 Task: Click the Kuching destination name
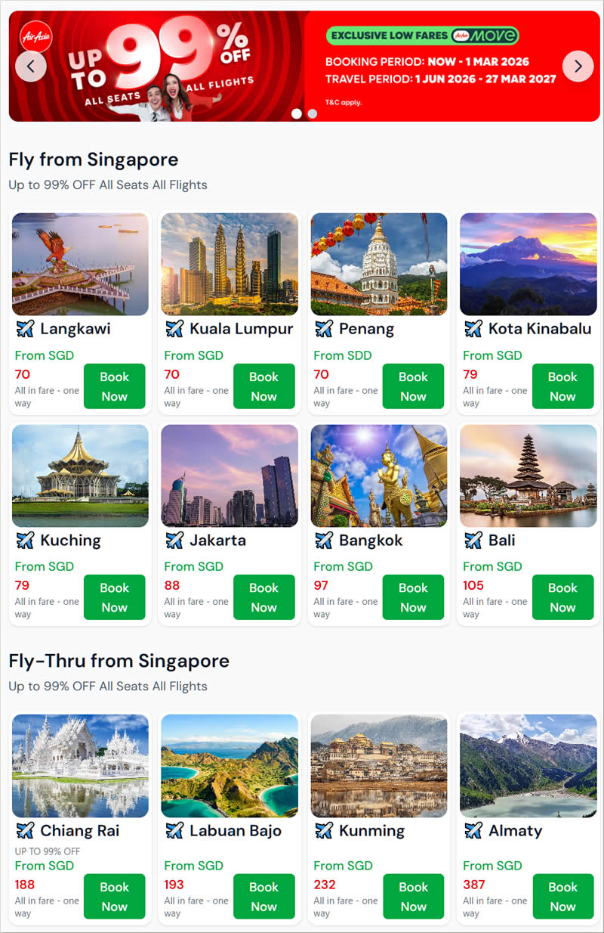pyautogui.click(x=70, y=541)
